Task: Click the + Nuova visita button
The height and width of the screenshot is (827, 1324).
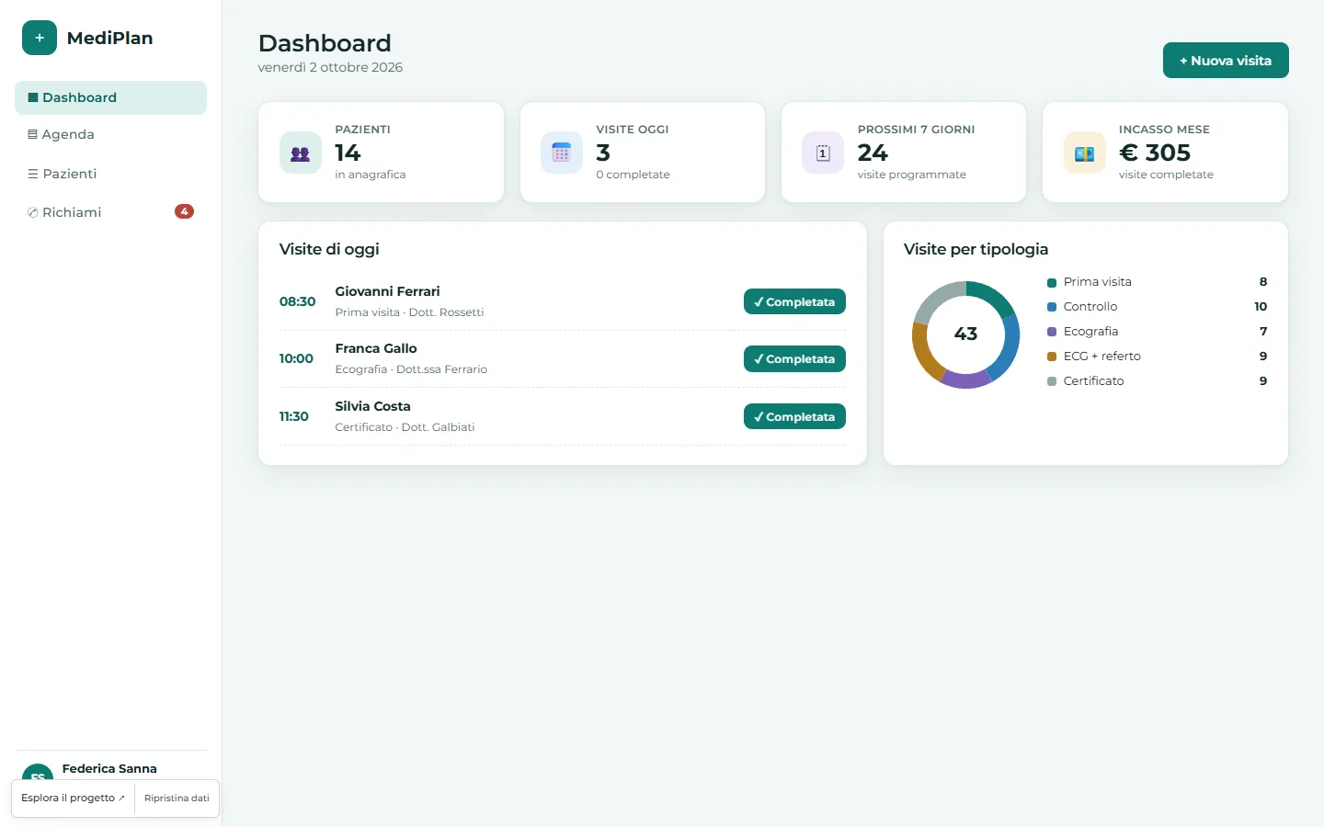Action: tap(1226, 61)
